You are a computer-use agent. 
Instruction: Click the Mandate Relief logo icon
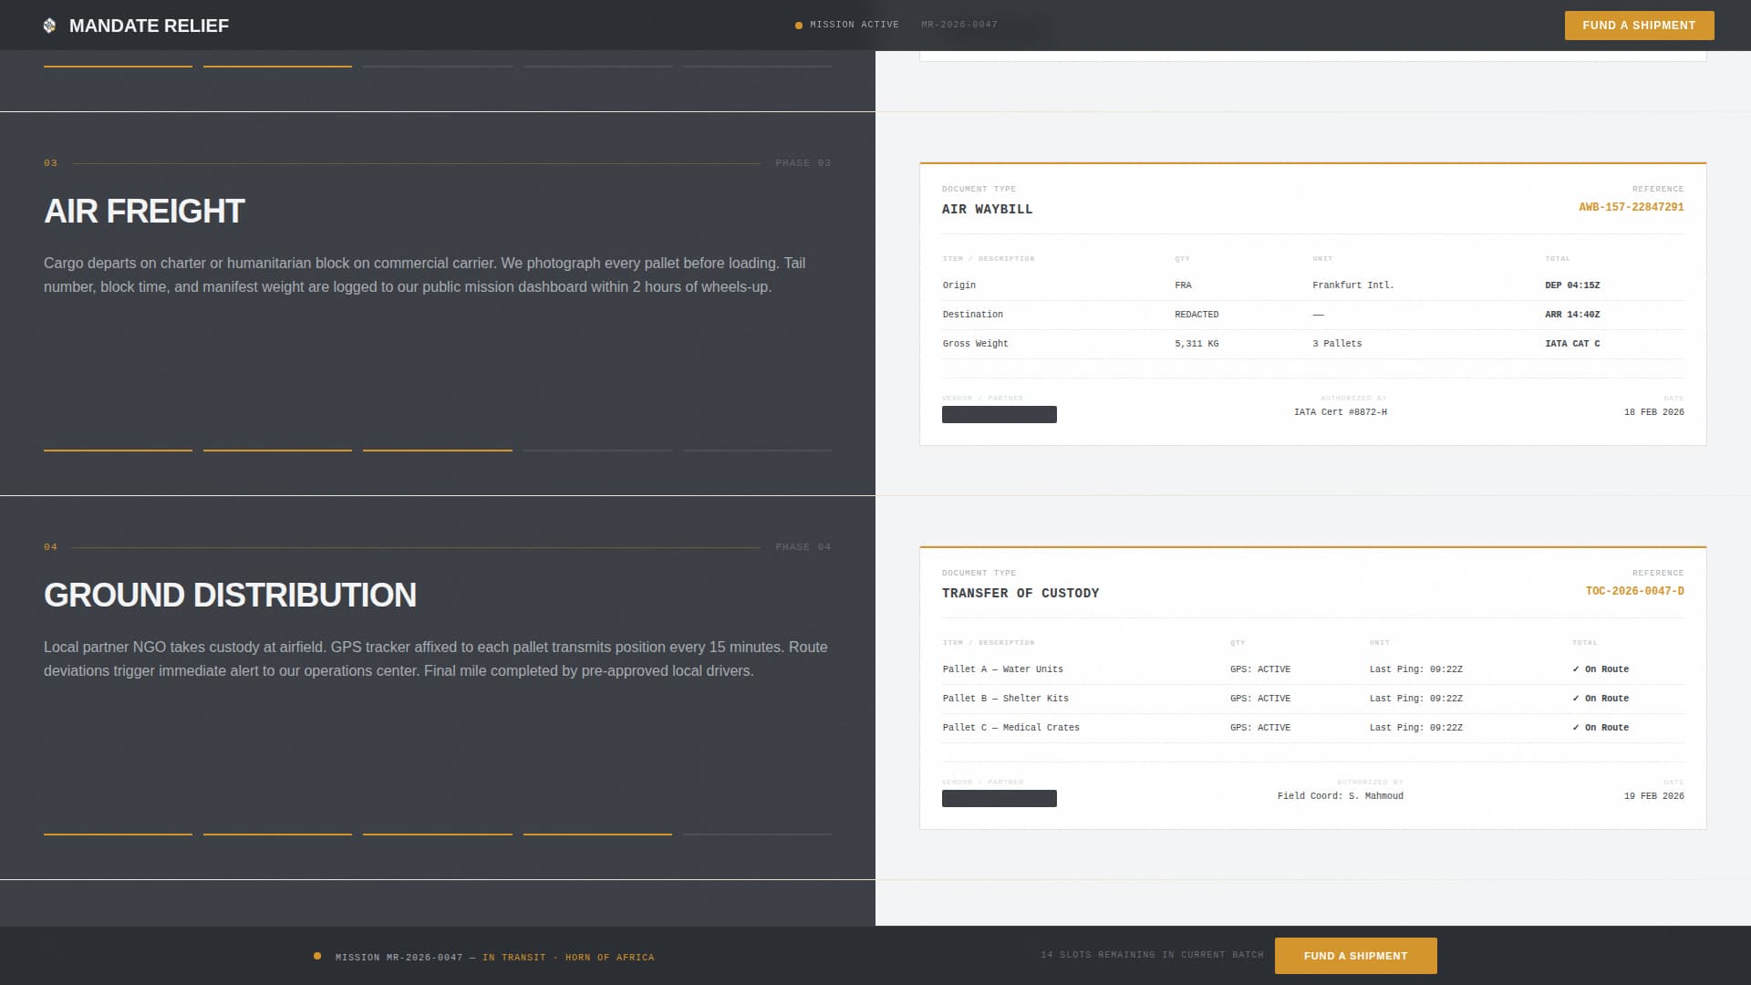(x=49, y=26)
